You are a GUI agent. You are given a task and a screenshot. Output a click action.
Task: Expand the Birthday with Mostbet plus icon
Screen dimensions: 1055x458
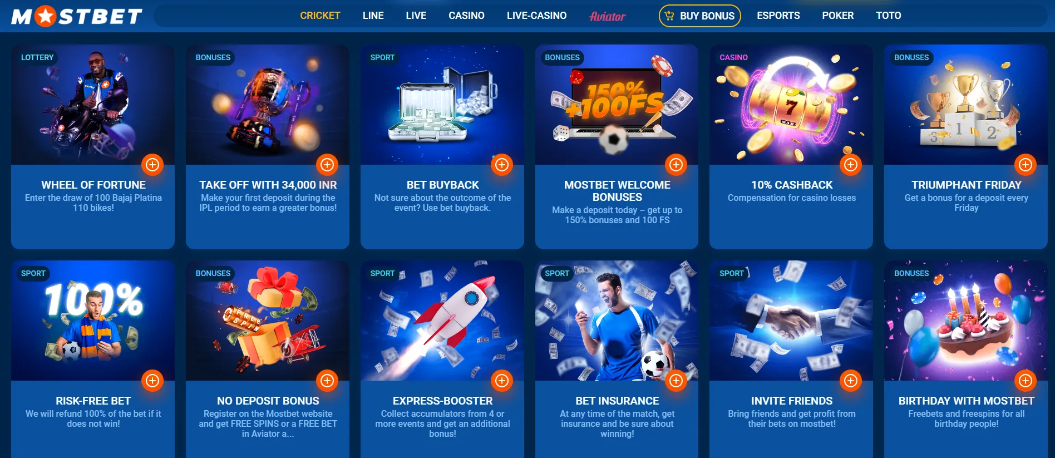tap(1026, 381)
